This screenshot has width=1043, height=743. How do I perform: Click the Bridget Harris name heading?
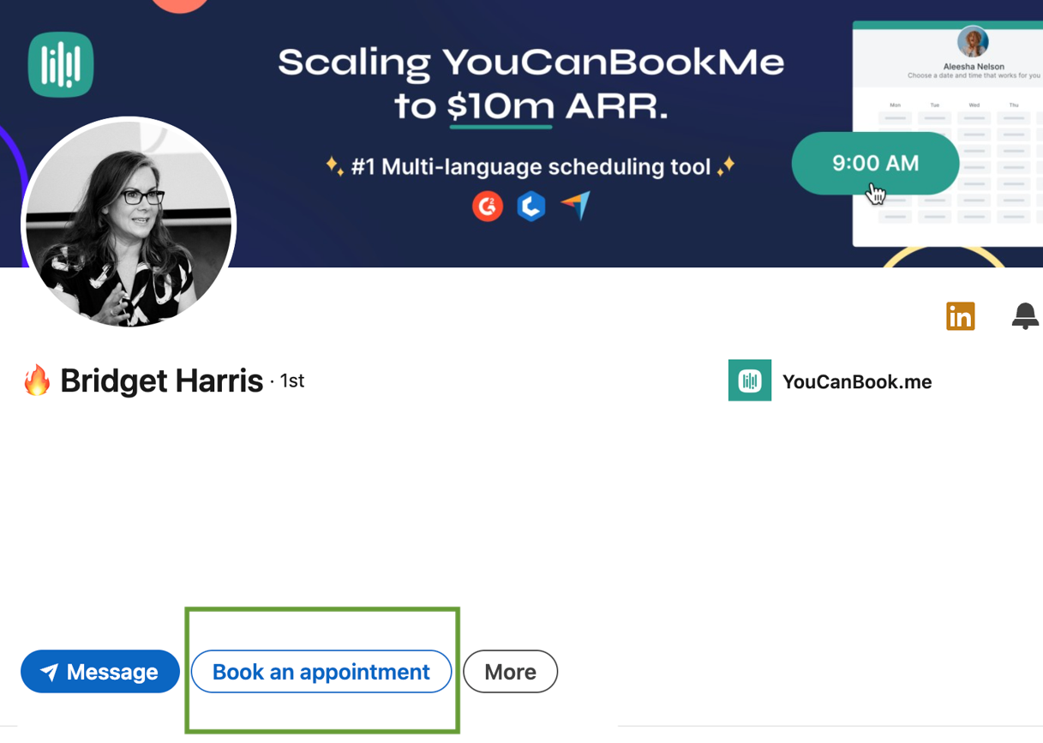point(161,380)
